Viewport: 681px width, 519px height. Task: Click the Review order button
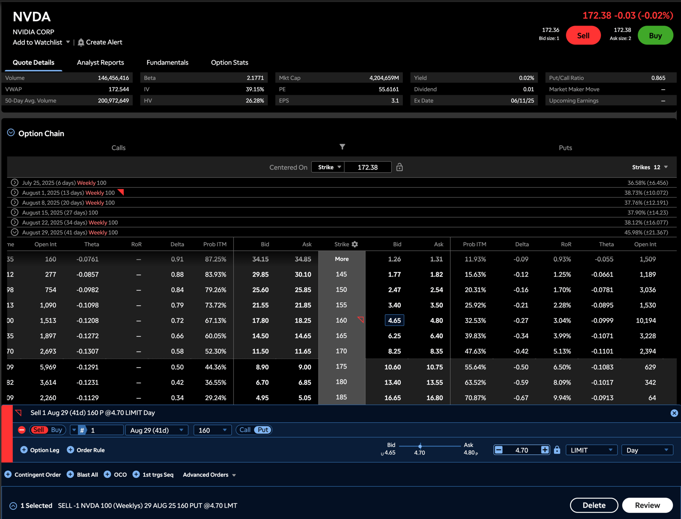coord(647,505)
